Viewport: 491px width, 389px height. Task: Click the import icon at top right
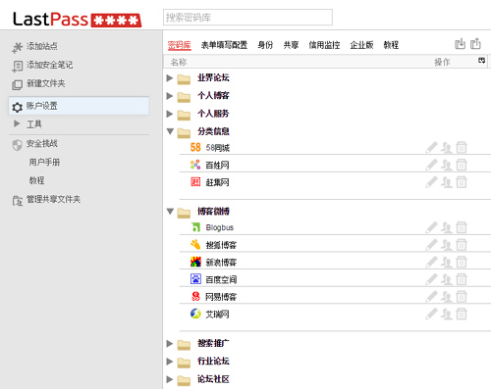[460, 44]
